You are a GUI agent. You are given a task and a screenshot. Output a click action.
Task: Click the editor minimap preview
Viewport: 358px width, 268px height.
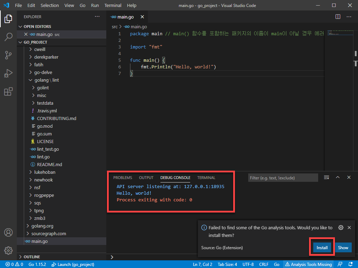[x=339, y=33]
